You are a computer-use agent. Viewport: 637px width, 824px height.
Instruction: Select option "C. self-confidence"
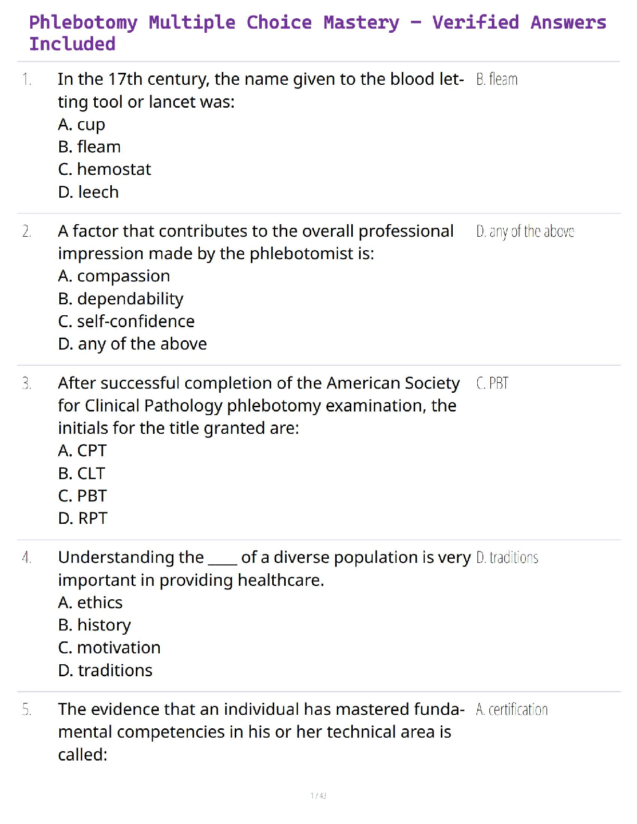(126, 321)
